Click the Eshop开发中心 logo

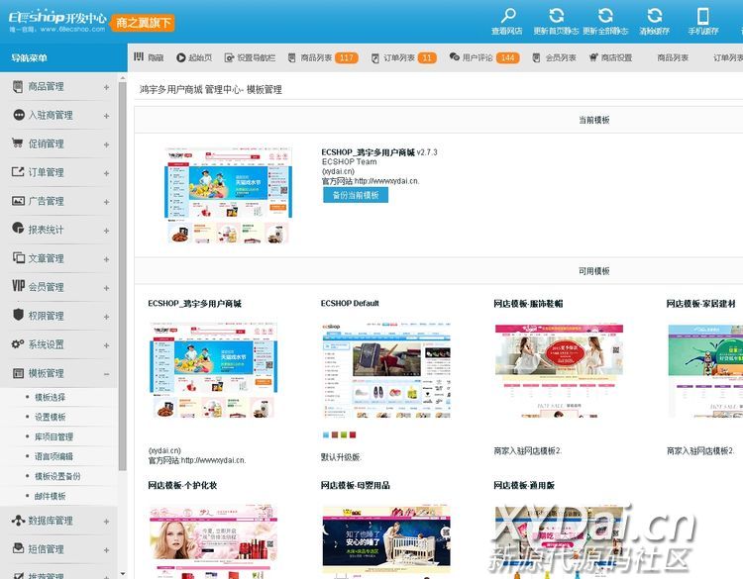[x=57, y=21]
